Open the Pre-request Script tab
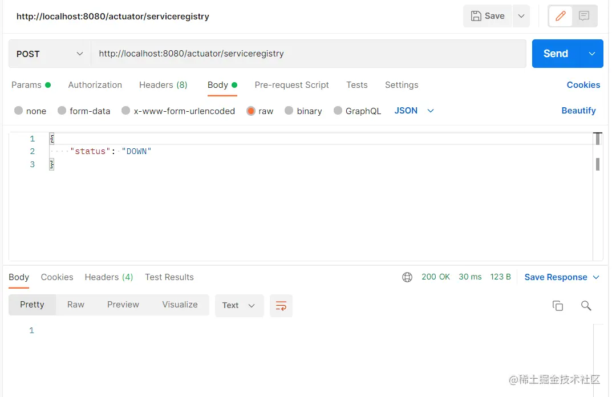612x397 pixels. coord(291,85)
